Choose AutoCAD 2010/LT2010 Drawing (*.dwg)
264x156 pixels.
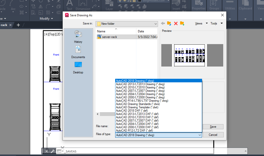(159, 87)
